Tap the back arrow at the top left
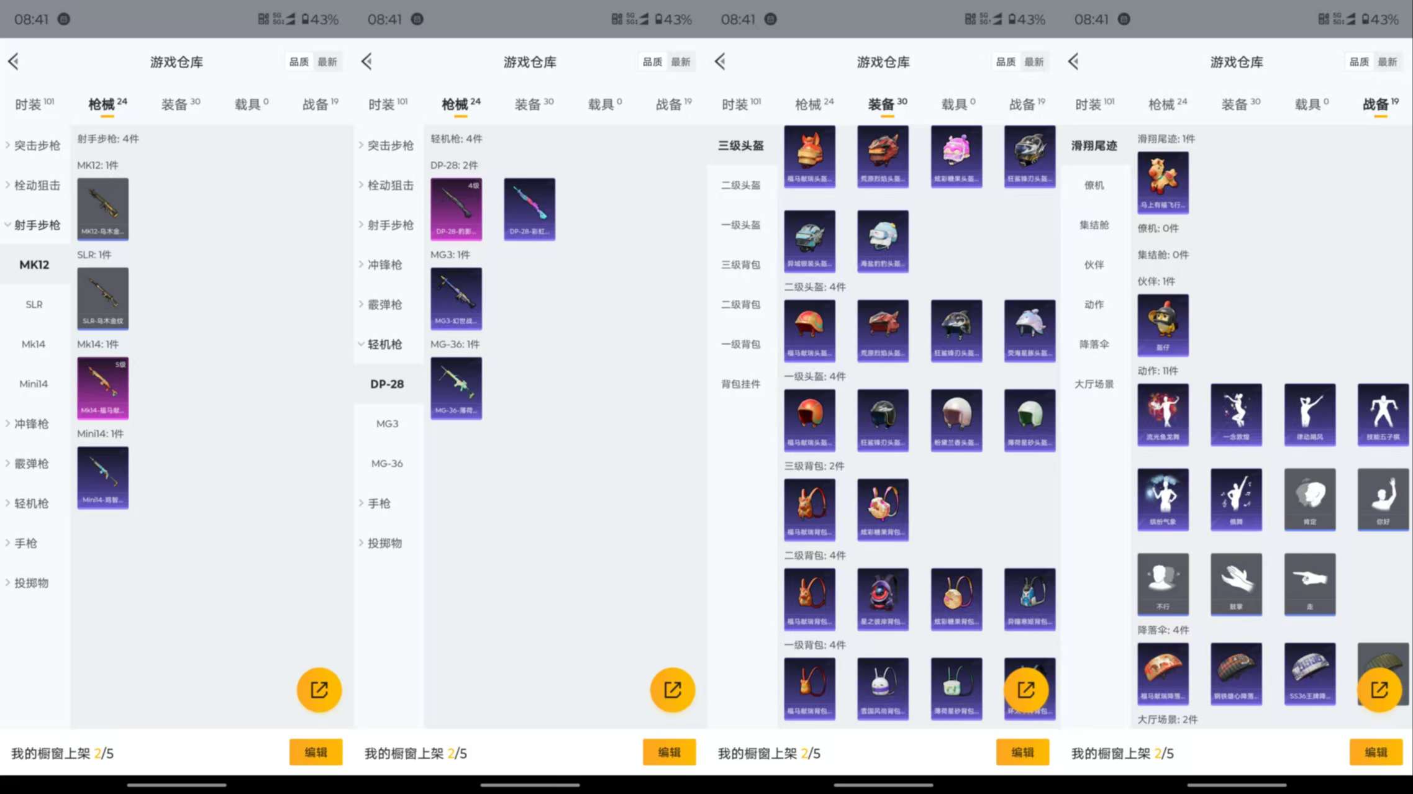This screenshot has height=794, width=1413. [14, 61]
